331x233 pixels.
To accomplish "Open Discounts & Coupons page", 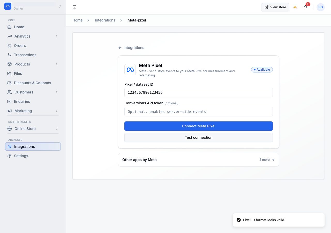I will 33,83.
